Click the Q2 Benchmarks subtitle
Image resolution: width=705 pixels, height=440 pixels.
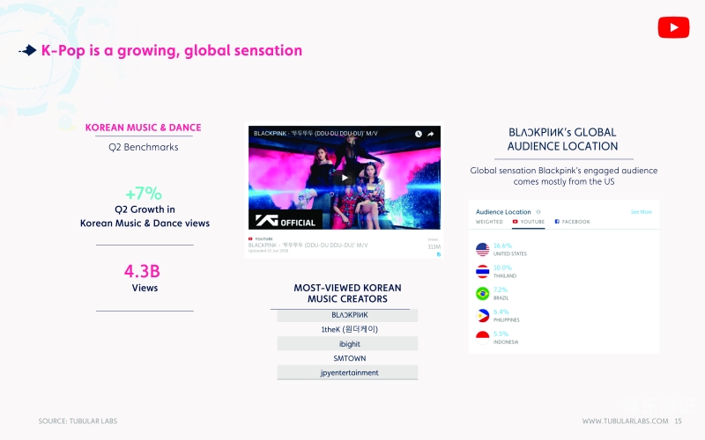click(x=144, y=147)
